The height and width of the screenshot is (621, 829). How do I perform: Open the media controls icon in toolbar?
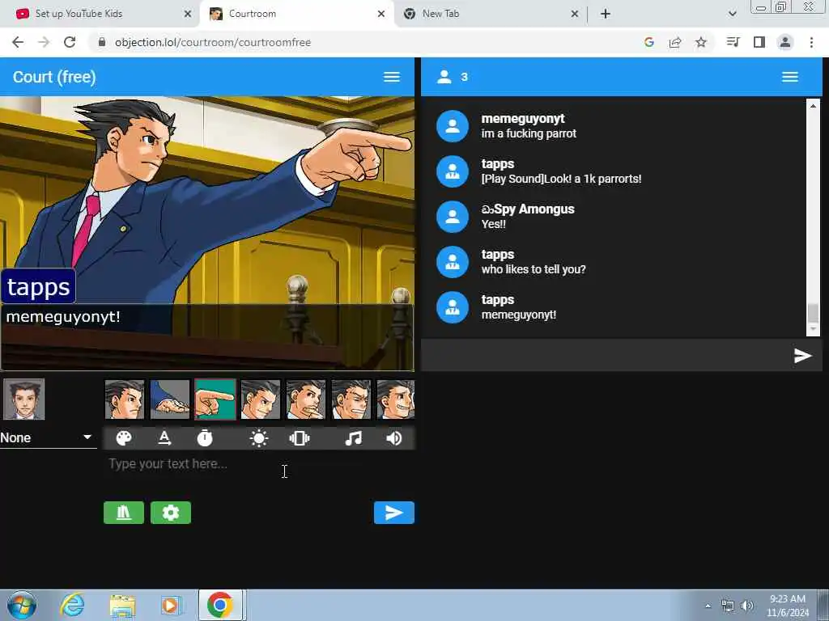coord(733,42)
